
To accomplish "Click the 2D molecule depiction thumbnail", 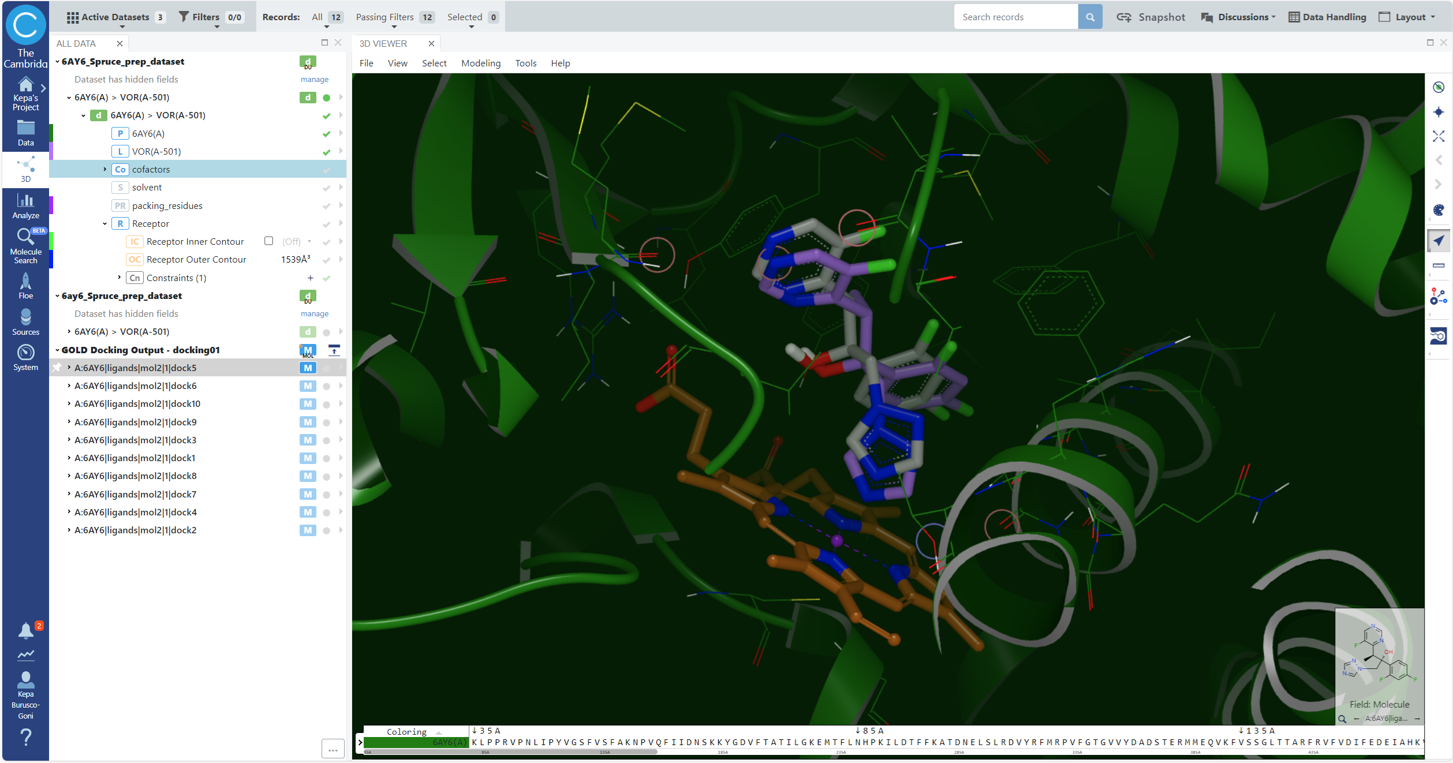I will (1379, 654).
